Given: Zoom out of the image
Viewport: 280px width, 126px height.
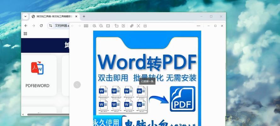Looking at the screenshot, I should pyautogui.click(x=101, y=26).
